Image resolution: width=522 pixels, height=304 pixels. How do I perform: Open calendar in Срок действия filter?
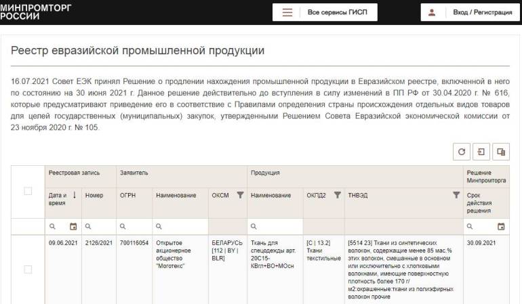tap(501, 227)
